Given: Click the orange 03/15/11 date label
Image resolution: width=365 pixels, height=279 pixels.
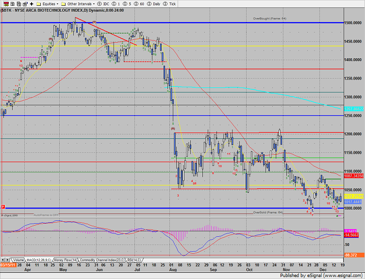Looking at the screenshot, I should tap(8, 265).
